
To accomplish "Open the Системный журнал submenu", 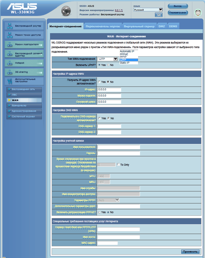I will [24, 117].
